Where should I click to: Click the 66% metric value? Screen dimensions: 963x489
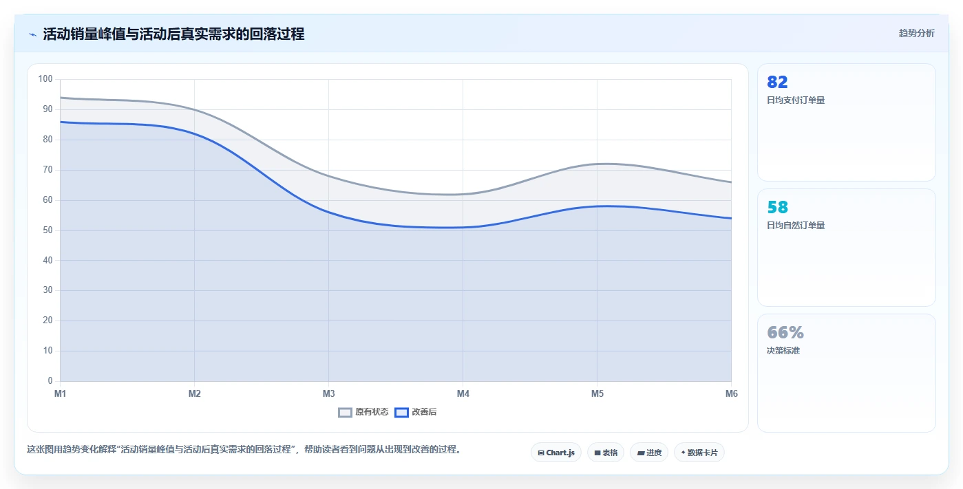tap(785, 333)
